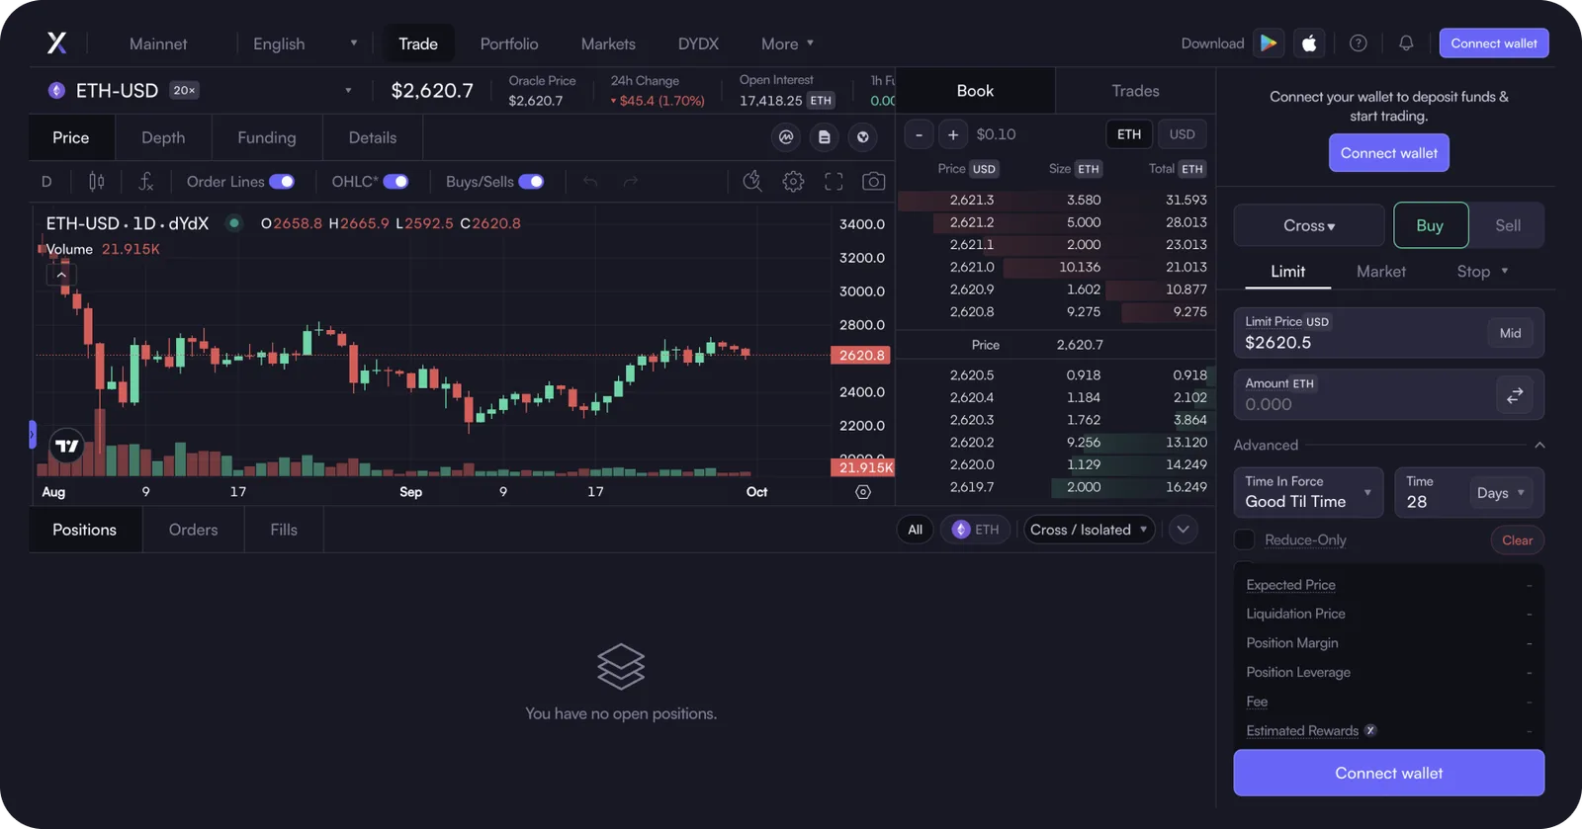1582x829 pixels.
Task: Click the TradingView logo on chart
Action: pyautogui.click(x=67, y=446)
